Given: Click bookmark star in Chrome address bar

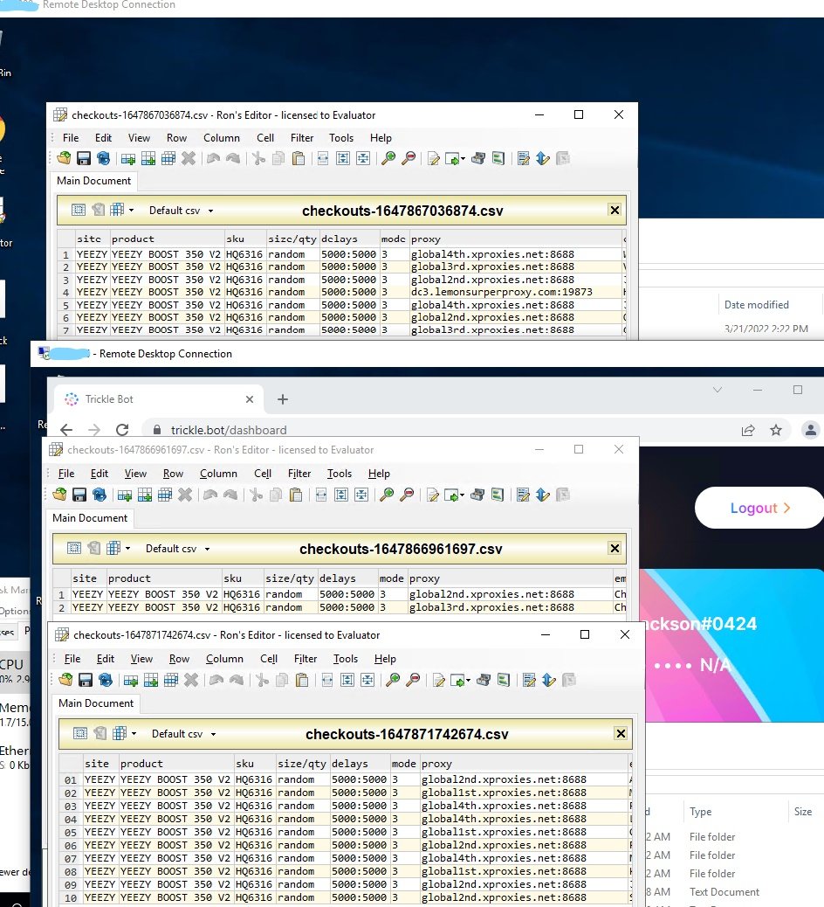Looking at the screenshot, I should [x=775, y=430].
